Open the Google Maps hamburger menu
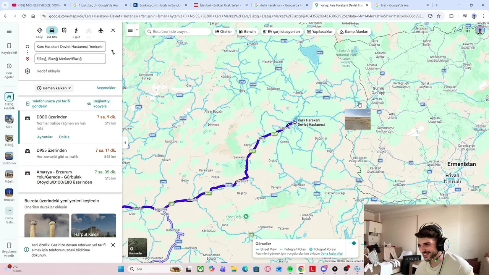 click(x=9, y=31)
